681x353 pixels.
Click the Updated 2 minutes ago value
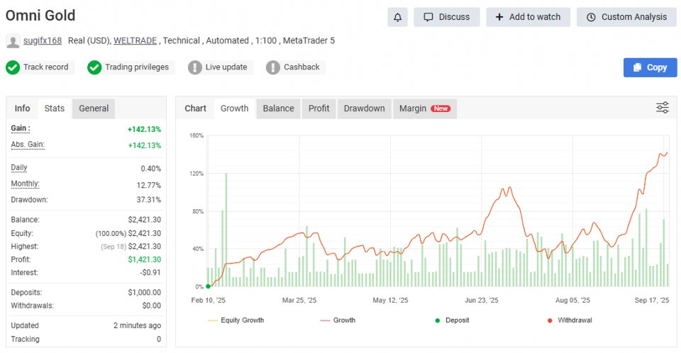[137, 325]
